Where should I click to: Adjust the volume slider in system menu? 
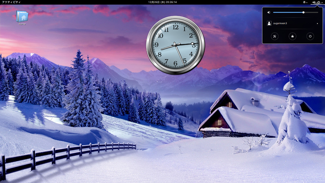point(295,12)
